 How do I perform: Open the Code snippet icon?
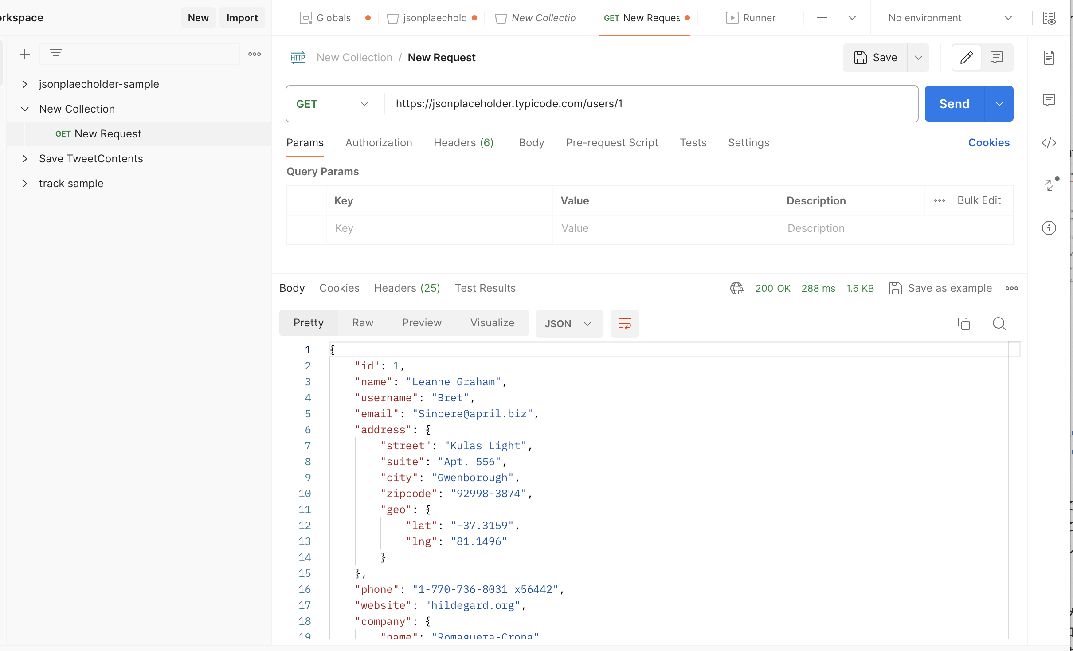tap(1049, 143)
